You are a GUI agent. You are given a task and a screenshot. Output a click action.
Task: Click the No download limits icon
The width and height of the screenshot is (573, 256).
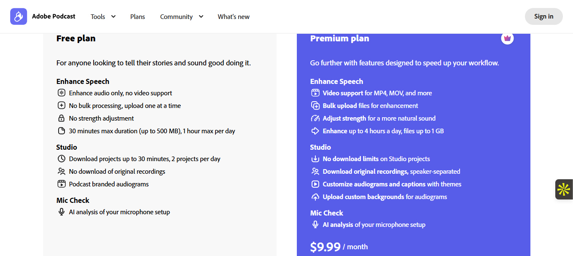pyautogui.click(x=315, y=159)
